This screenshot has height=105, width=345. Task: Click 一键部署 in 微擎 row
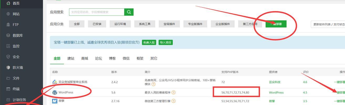[x=339, y=101]
